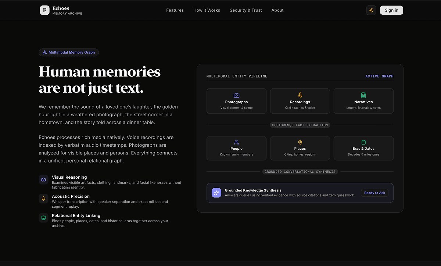The image size is (441, 266).
Task: Click the people icon in People card
Action: [237, 142]
